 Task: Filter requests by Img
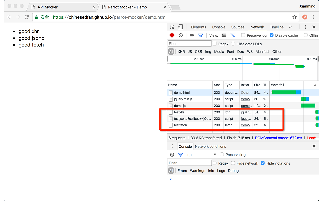[208, 52]
